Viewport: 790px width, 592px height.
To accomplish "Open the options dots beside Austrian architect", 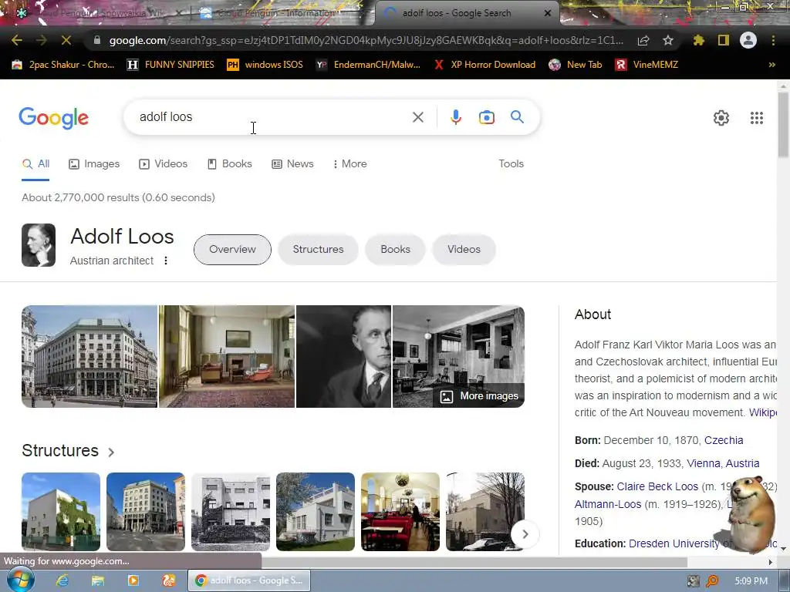I will 166,261.
